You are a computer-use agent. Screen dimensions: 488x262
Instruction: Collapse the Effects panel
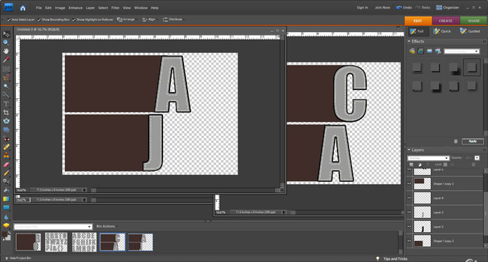point(409,41)
